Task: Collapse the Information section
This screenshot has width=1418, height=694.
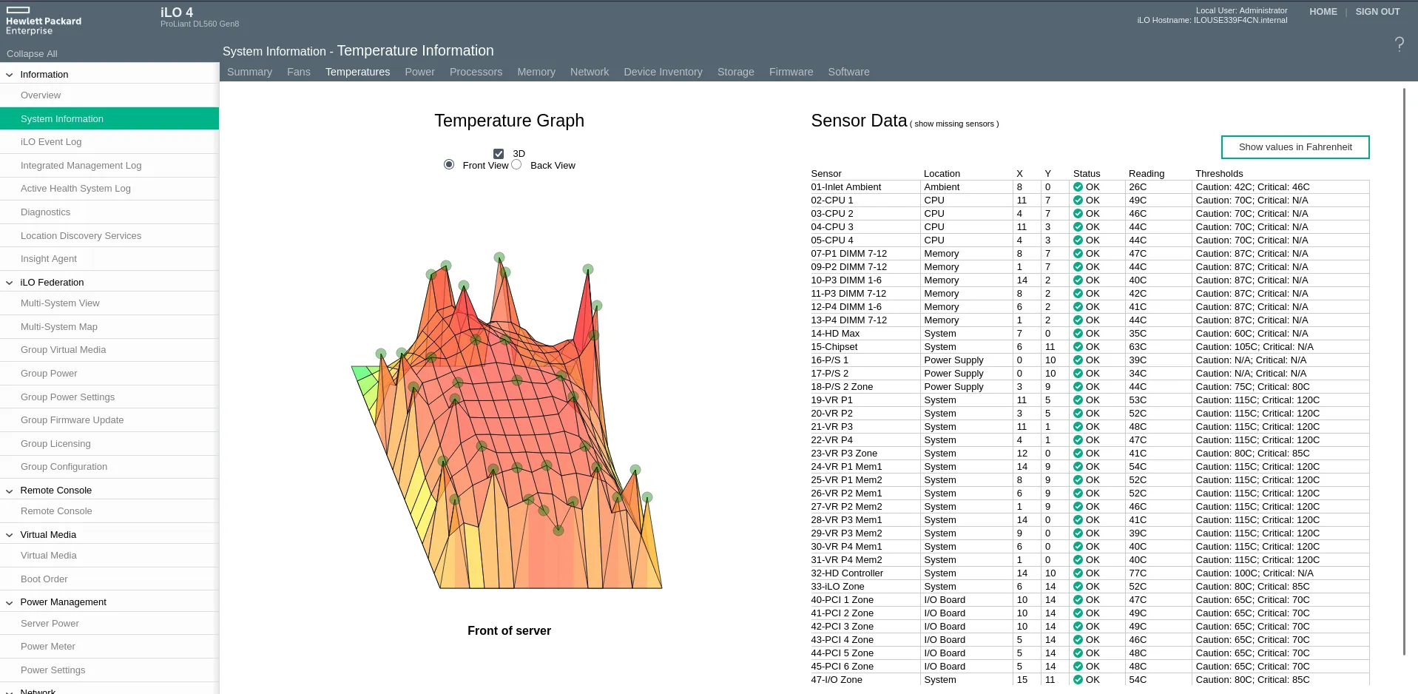Action: pos(10,75)
